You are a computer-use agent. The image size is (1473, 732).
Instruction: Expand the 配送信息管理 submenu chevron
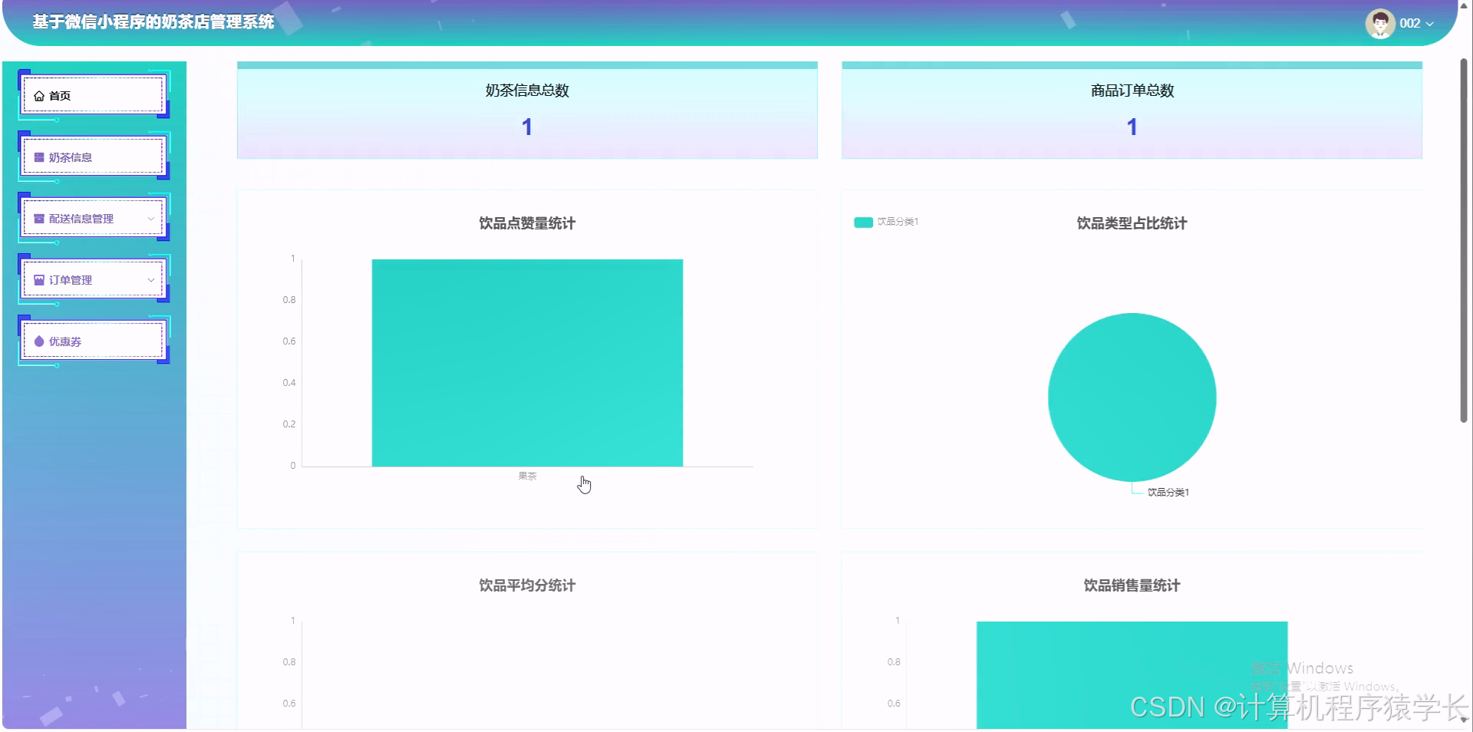coord(150,218)
